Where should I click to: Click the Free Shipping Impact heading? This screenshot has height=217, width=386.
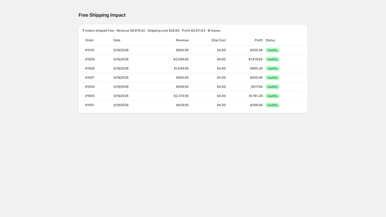click(x=102, y=15)
